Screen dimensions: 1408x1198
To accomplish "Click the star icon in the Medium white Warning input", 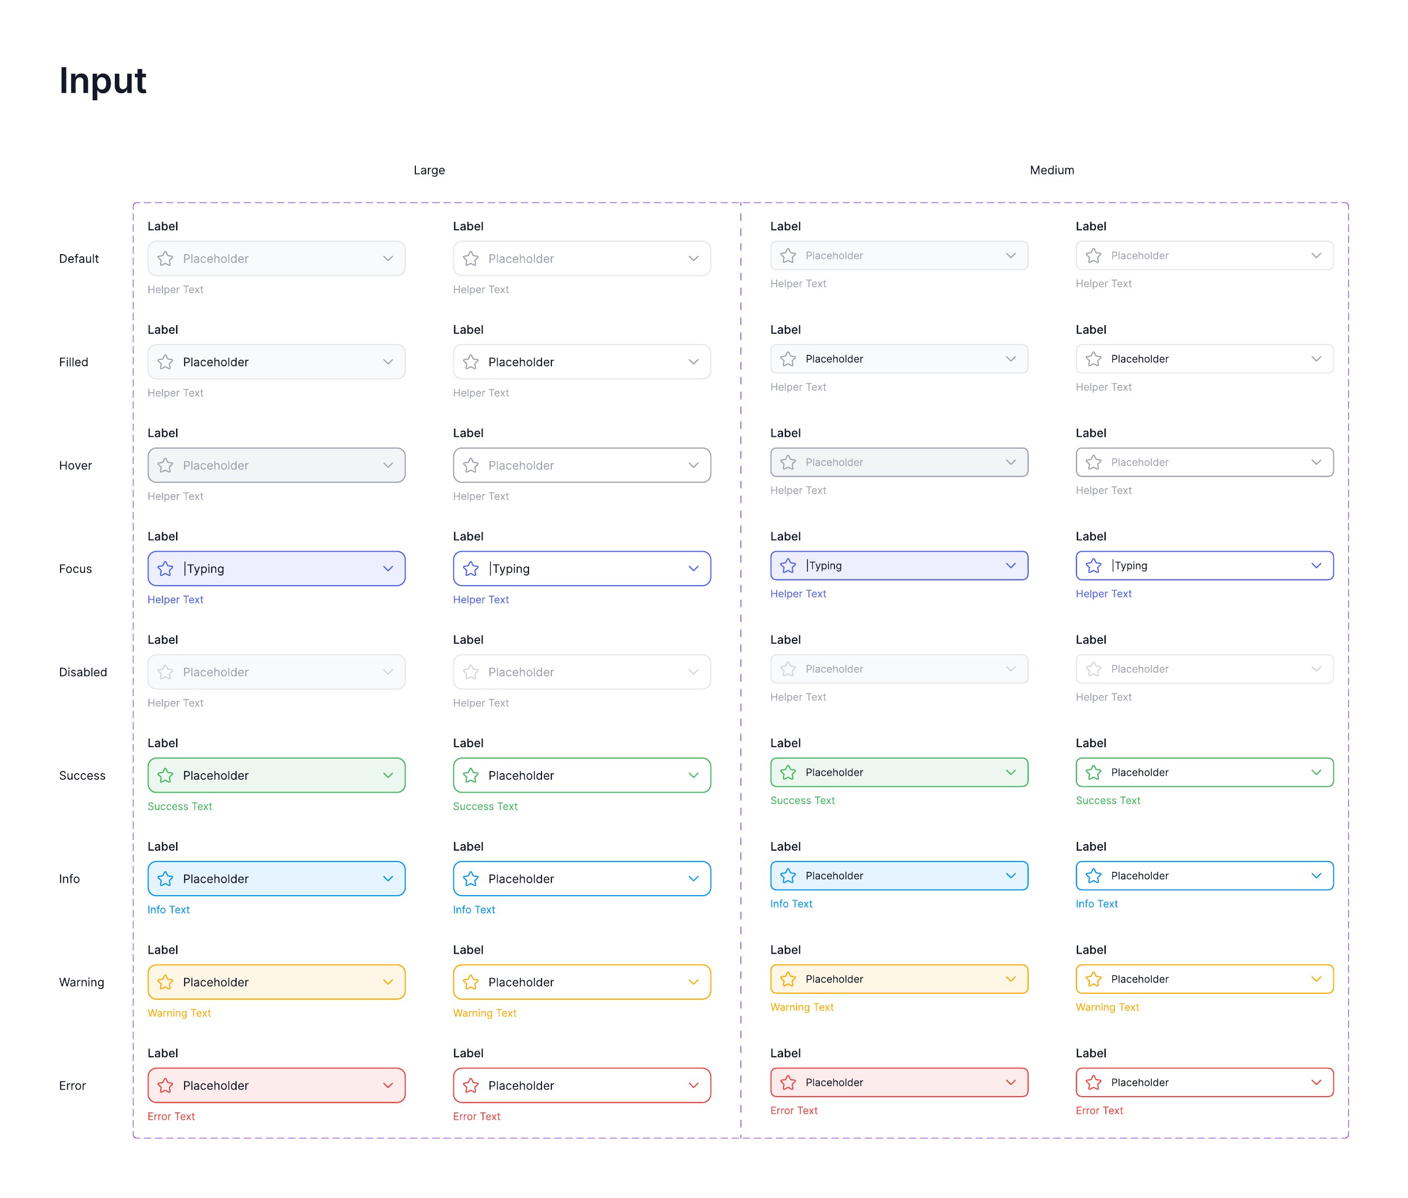I will tap(1093, 979).
